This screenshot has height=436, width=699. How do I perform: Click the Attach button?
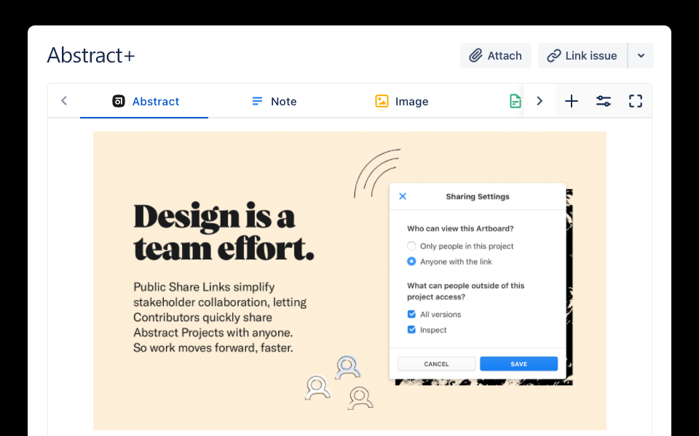[x=496, y=56]
